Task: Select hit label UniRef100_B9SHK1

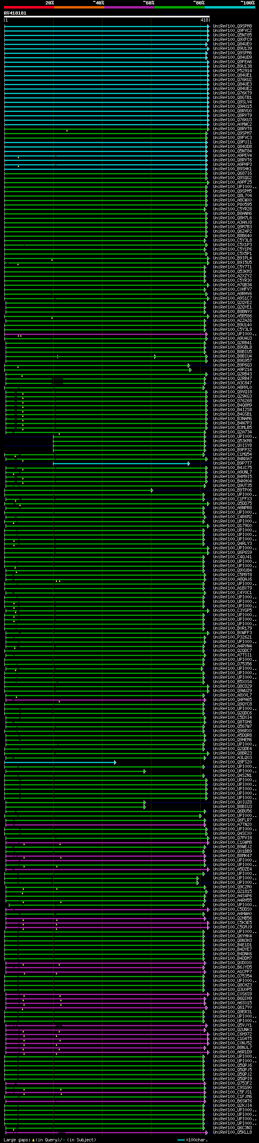Action: (232, 169)
